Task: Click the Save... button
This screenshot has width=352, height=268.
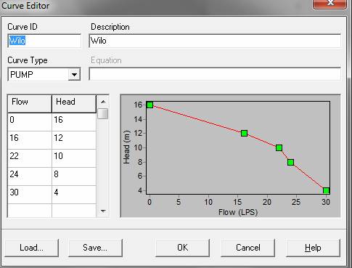Action: coord(95,248)
